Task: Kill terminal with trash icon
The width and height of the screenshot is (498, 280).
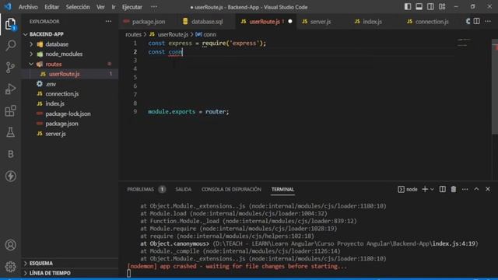Action: 454,189
